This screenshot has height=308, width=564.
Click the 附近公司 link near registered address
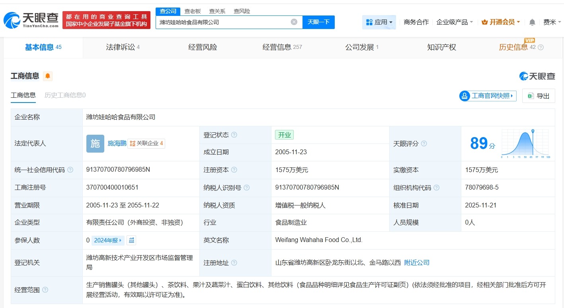[x=416, y=262]
